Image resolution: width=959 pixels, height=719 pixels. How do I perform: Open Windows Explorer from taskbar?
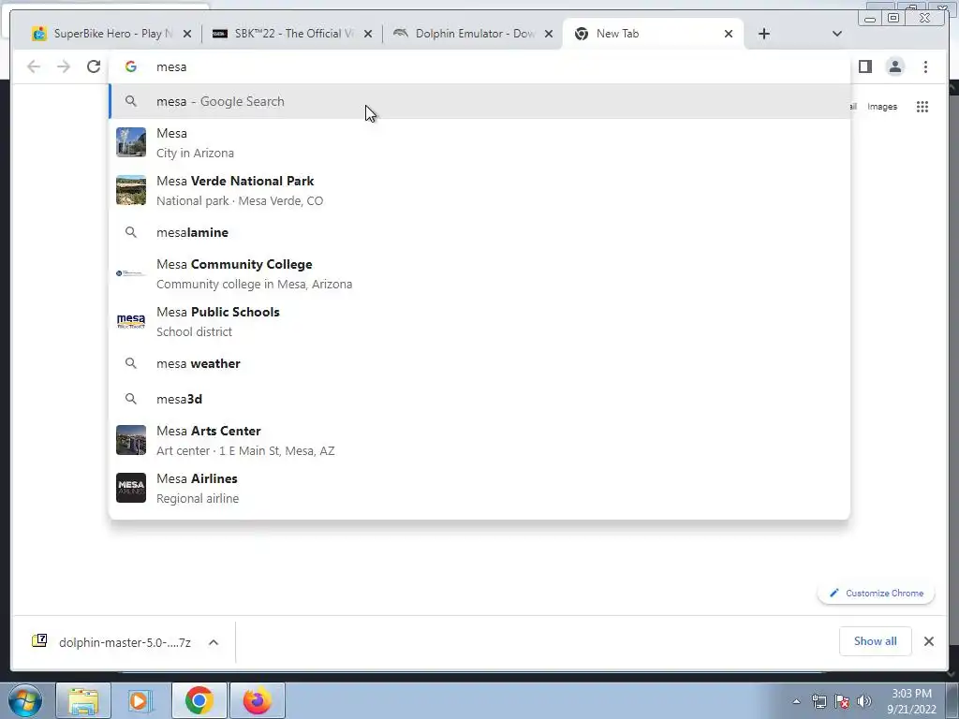pyautogui.click(x=83, y=700)
